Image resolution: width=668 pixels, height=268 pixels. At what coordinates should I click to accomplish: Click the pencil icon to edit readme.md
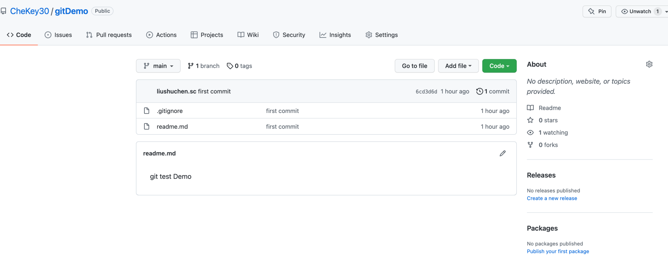(x=503, y=153)
